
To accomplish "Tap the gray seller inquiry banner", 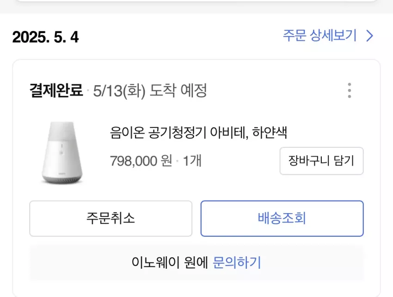I will tap(196, 263).
